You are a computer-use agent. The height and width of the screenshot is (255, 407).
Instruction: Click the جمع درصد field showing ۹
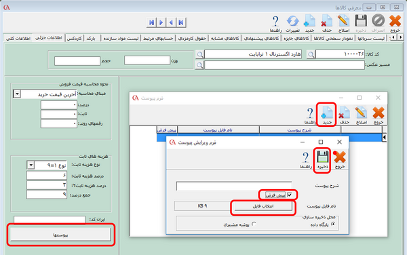(47, 195)
